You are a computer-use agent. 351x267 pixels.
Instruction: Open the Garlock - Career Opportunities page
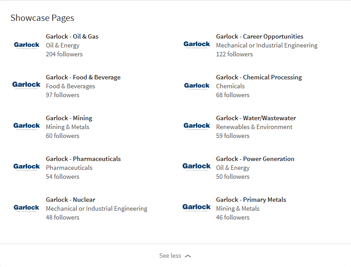click(x=260, y=36)
